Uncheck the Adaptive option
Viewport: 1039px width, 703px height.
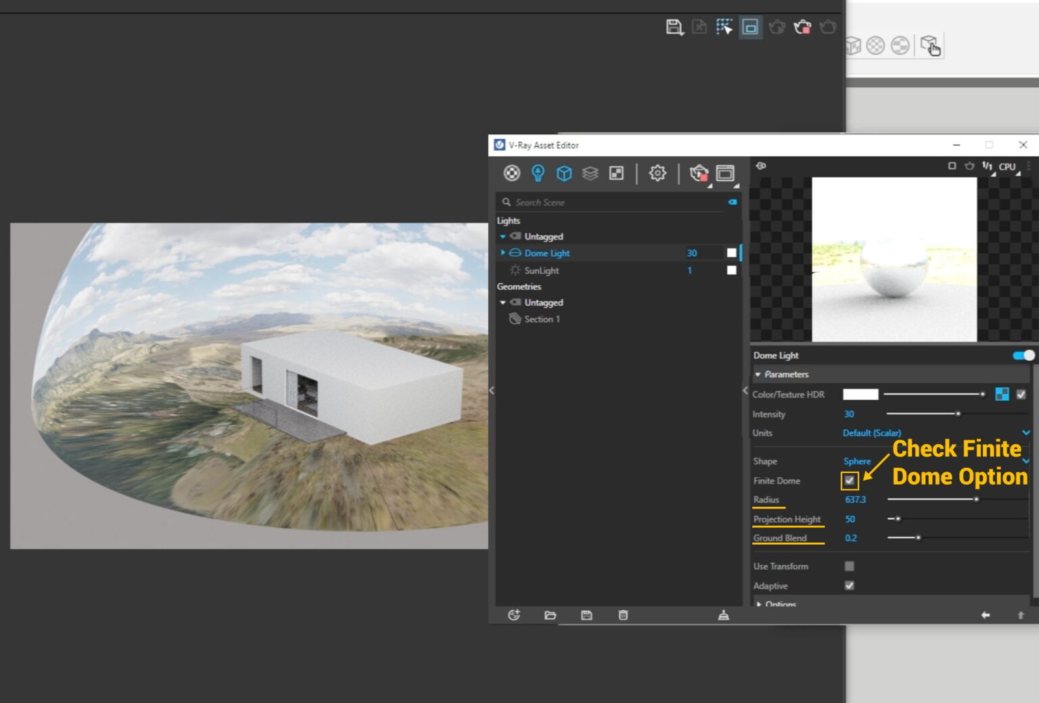850,586
